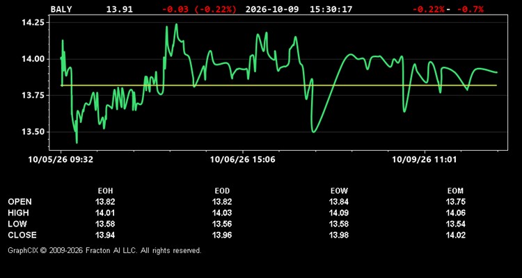Click the EOD column header
Screen dimensions: 522x278
[x=222, y=191]
